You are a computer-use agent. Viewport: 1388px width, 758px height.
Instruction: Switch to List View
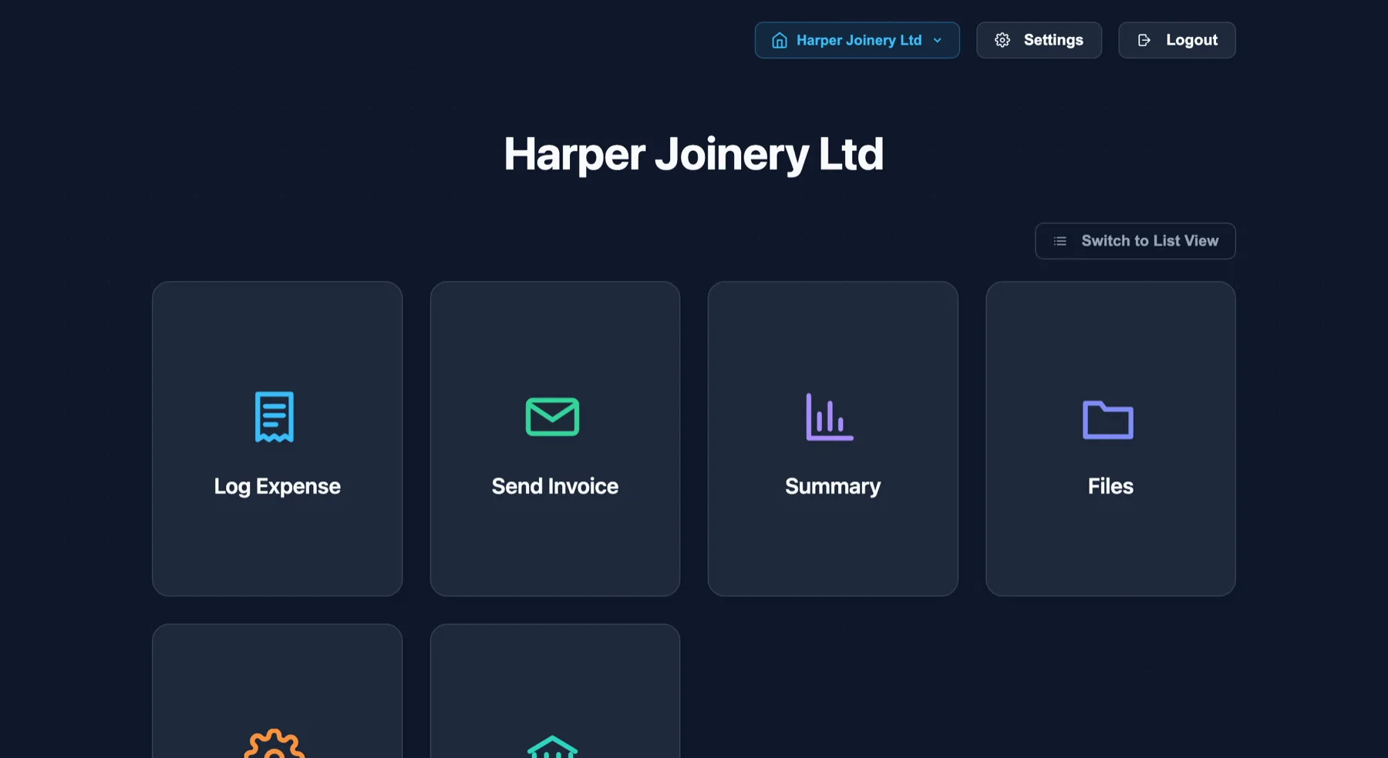pos(1135,241)
